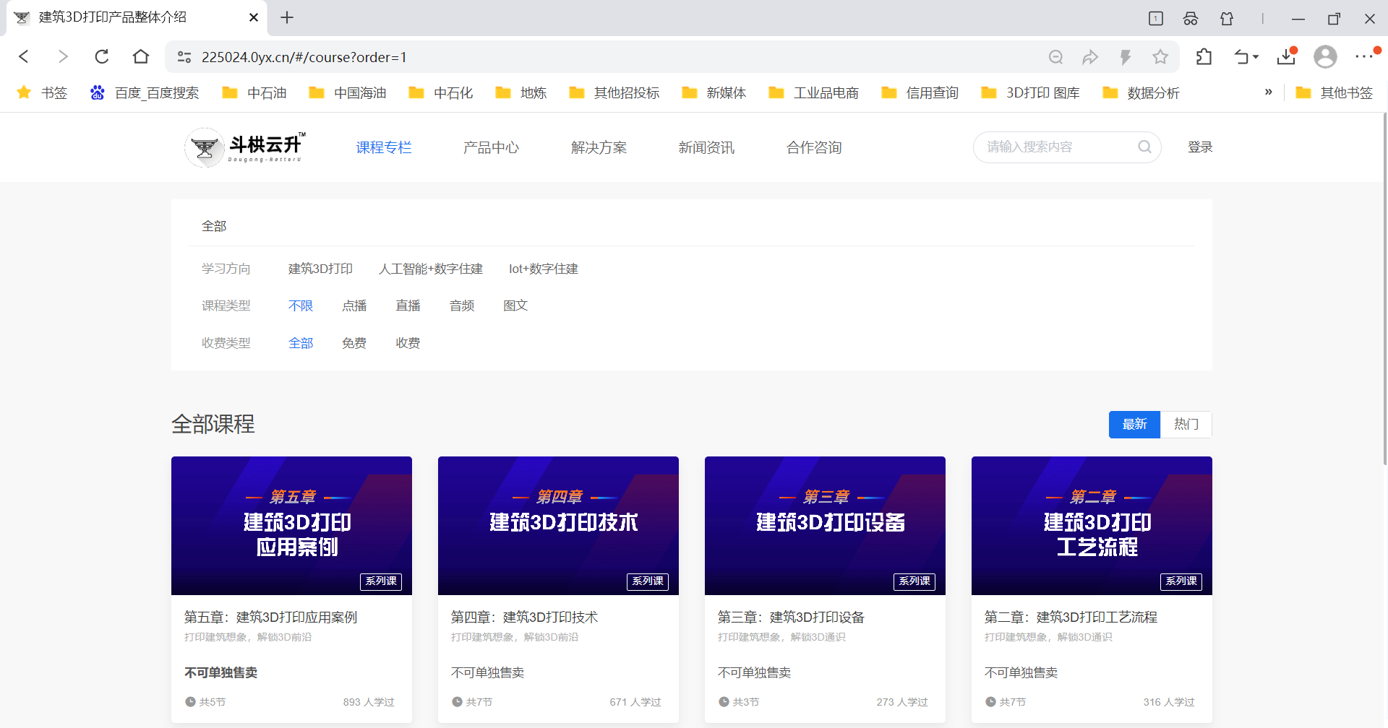Open 第三章 建筑3D打印设备 course thumbnail
The image size is (1388, 728).
pyautogui.click(x=825, y=525)
